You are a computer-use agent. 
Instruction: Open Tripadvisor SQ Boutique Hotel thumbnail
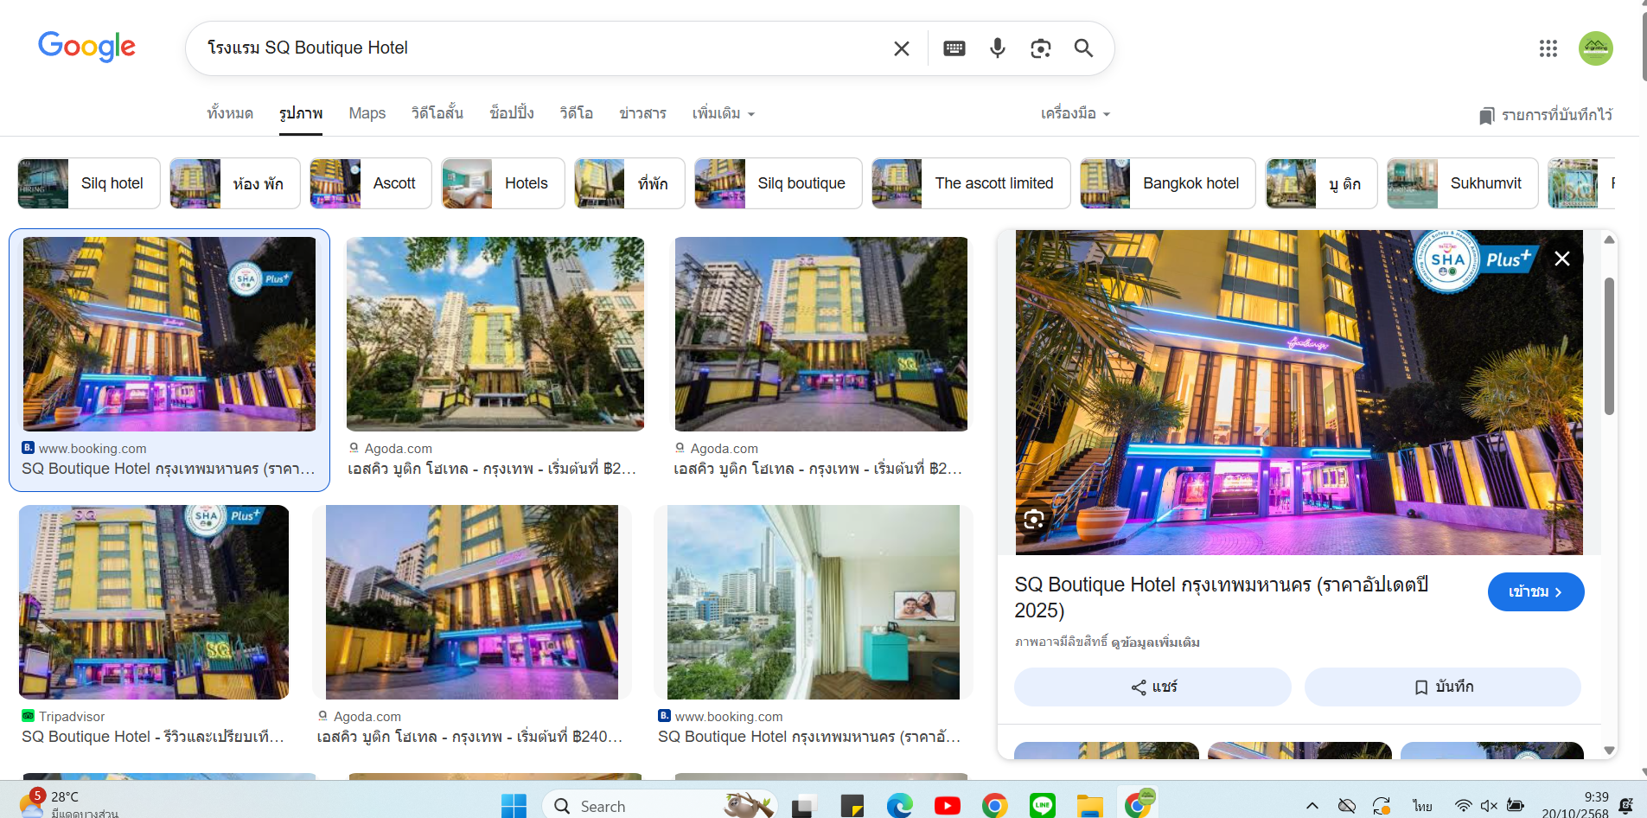(154, 602)
